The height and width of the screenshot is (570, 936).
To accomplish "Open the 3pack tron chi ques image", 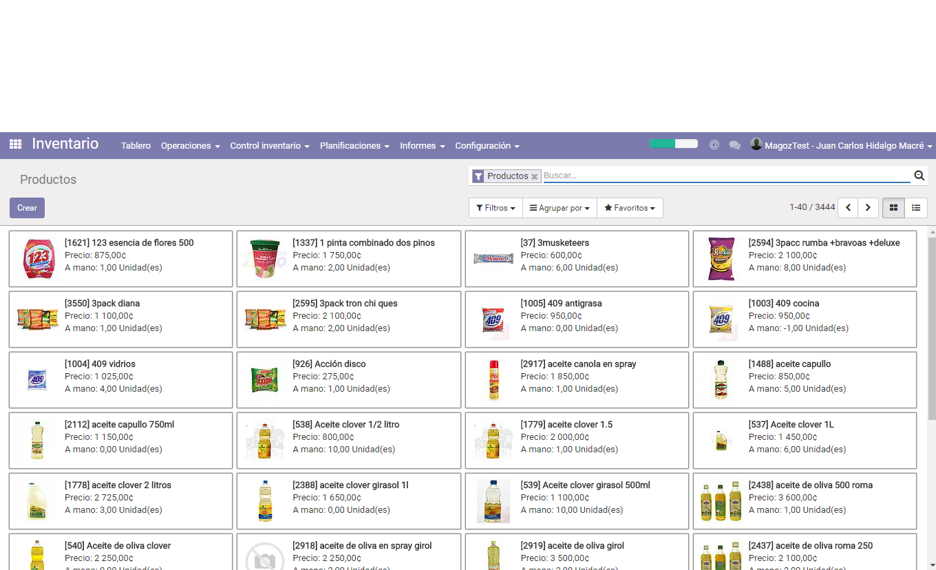I will click(266, 319).
